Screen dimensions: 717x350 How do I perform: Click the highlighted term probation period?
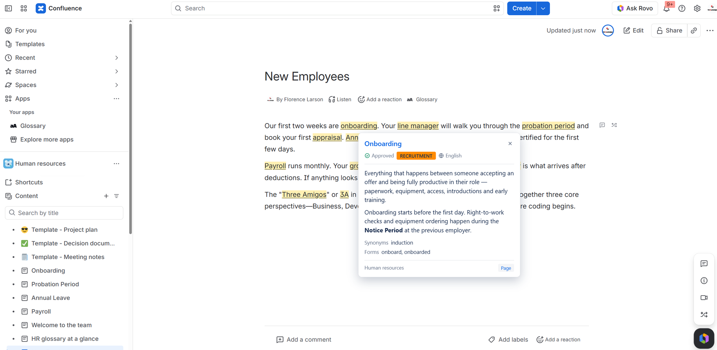click(548, 126)
